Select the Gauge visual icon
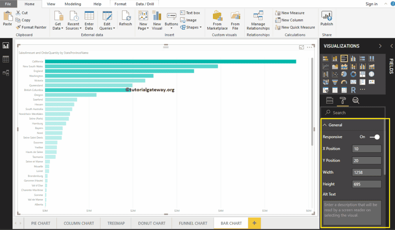Viewport: 395px width, 230px height. click(x=344, y=82)
